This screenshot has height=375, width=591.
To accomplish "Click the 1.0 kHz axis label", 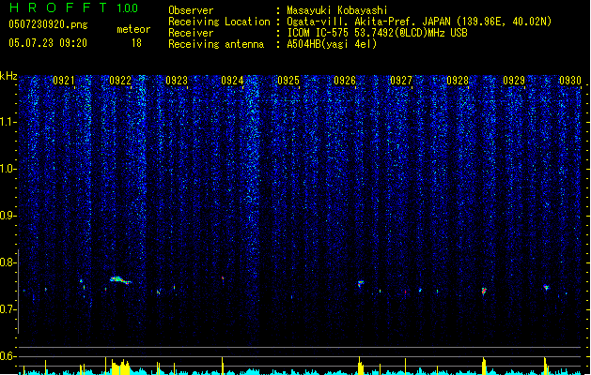I will tap(8, 169).
